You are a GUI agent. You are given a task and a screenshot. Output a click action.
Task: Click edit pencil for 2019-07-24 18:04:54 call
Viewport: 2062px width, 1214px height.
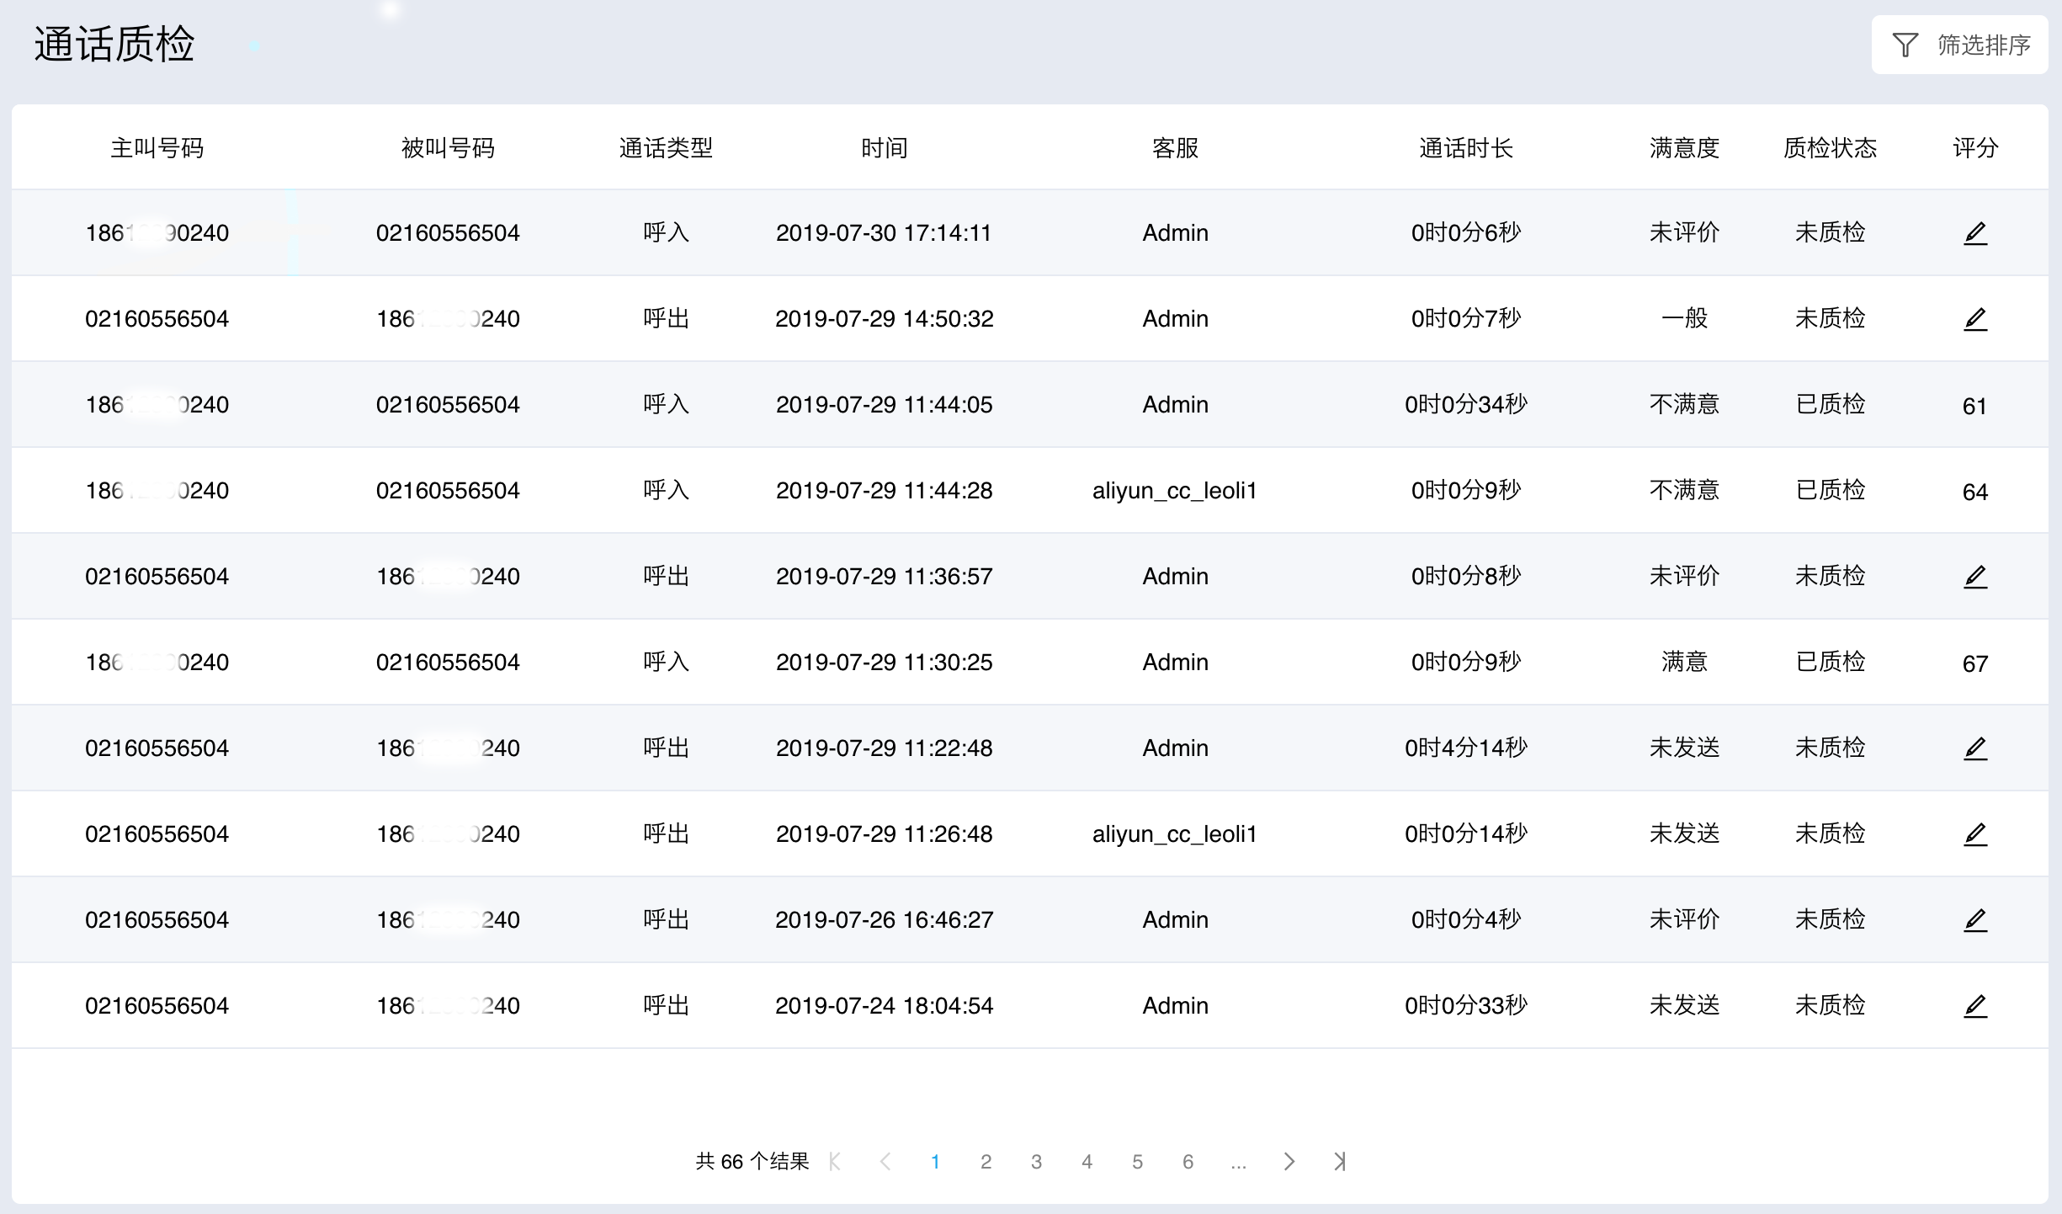pos(1974,1006)
